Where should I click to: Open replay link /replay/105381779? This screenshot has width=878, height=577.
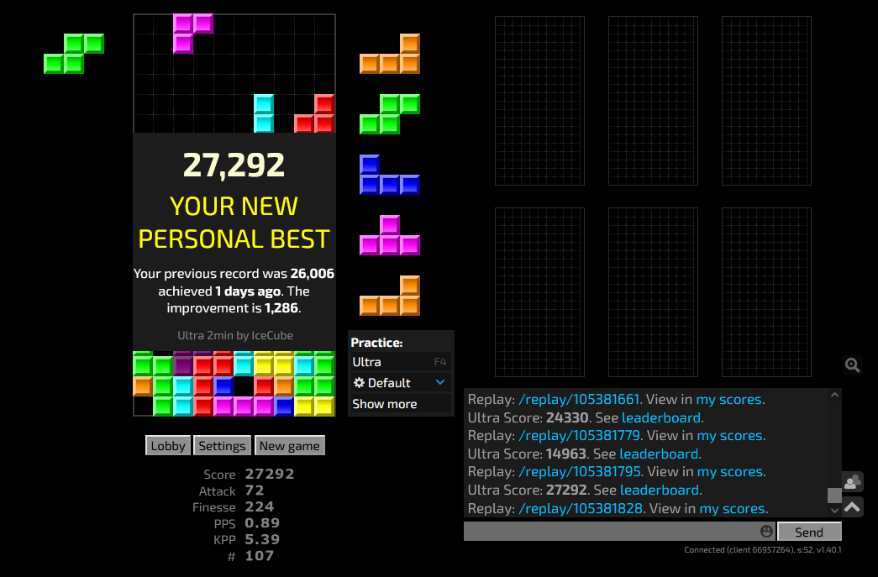point(580,435)
